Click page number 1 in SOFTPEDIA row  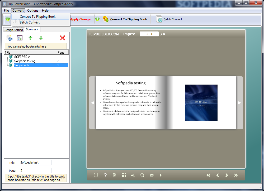pyautogui.click(x=58, y=57)
